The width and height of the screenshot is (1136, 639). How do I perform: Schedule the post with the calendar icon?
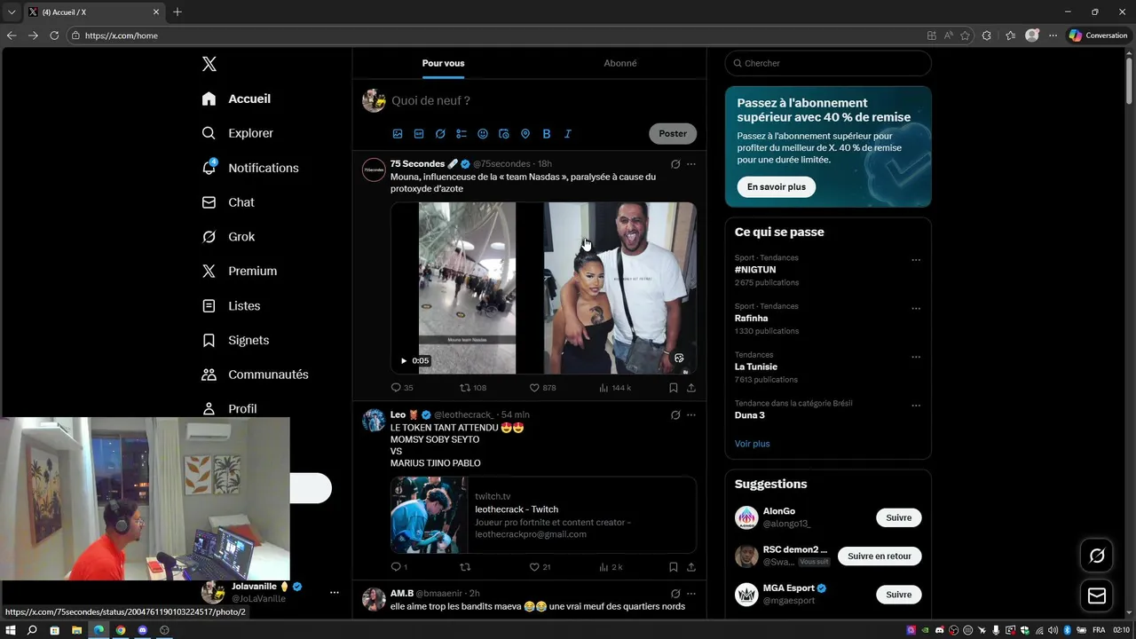(504, 134)
